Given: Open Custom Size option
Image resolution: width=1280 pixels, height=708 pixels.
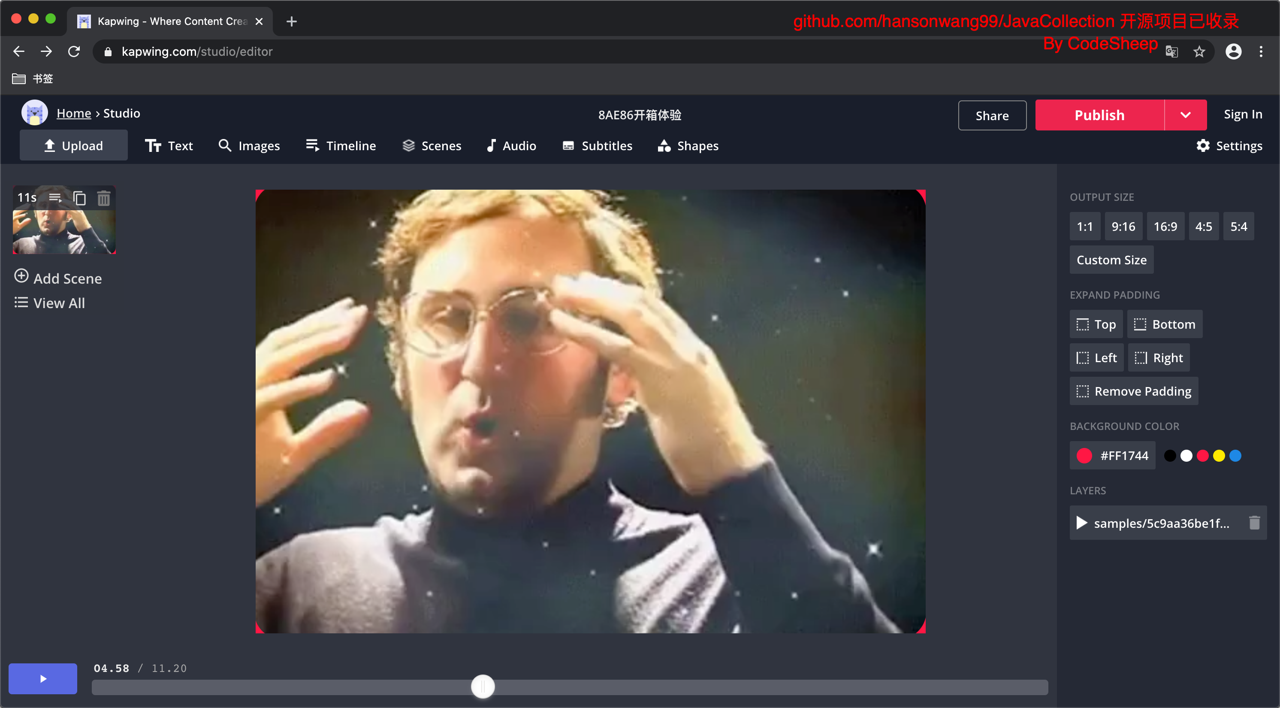Looking at the screenshot, I should 1111,260.
